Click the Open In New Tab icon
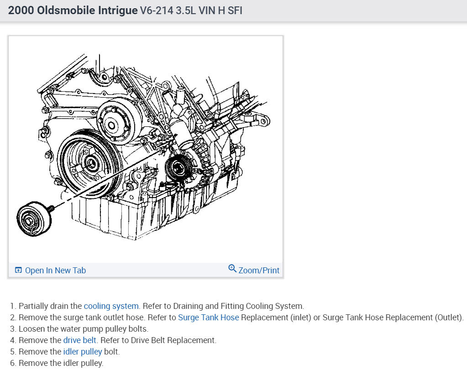Viewport: 467px width, 370px height. click(x=18, y=270)
